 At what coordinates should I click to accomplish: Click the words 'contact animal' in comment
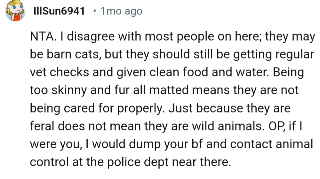tap(271, 144)
